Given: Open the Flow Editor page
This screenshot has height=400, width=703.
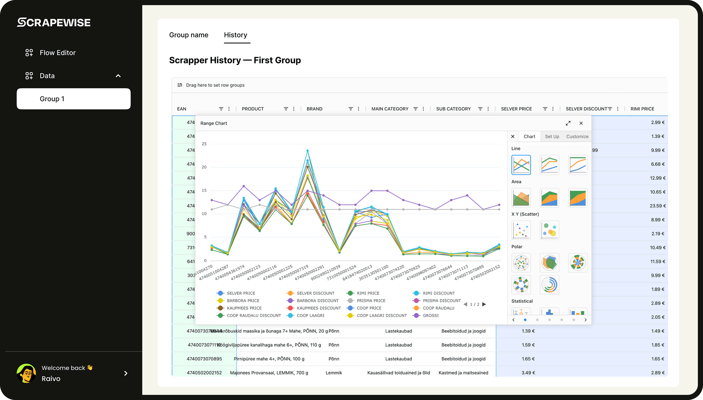Looking at the screenshot, I should point(57,53).
